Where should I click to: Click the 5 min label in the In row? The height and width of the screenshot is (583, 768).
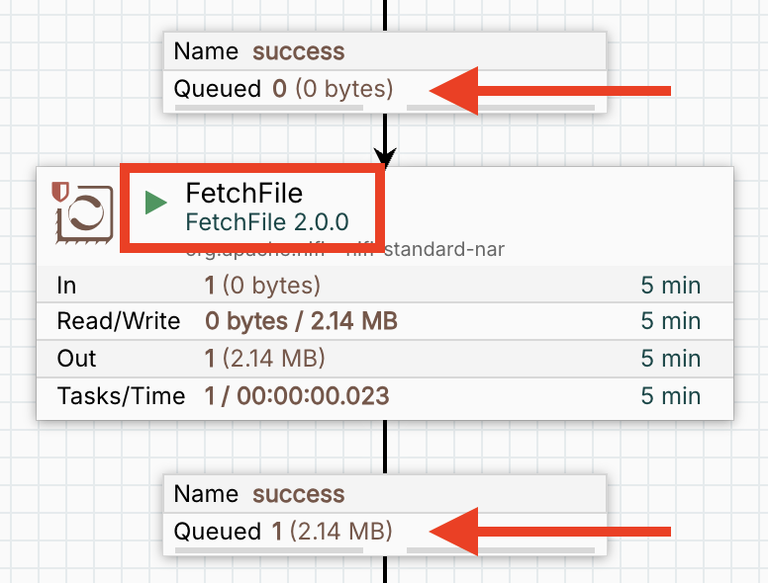[x=670, y=286]
